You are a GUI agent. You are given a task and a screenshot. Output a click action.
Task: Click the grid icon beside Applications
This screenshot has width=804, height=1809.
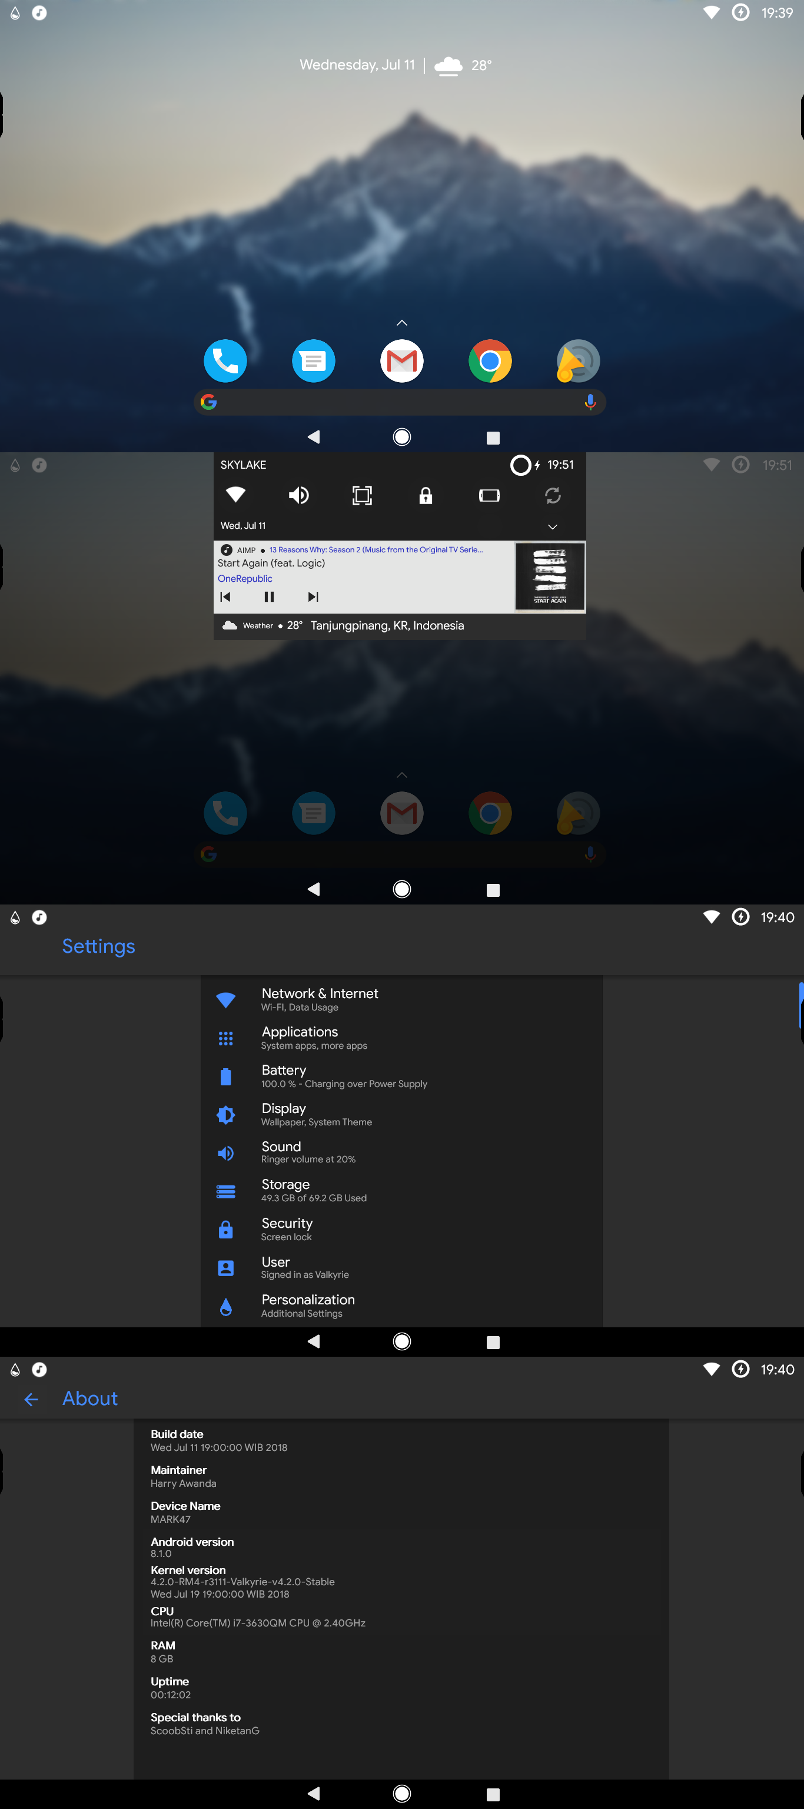tap(225, 1038)
